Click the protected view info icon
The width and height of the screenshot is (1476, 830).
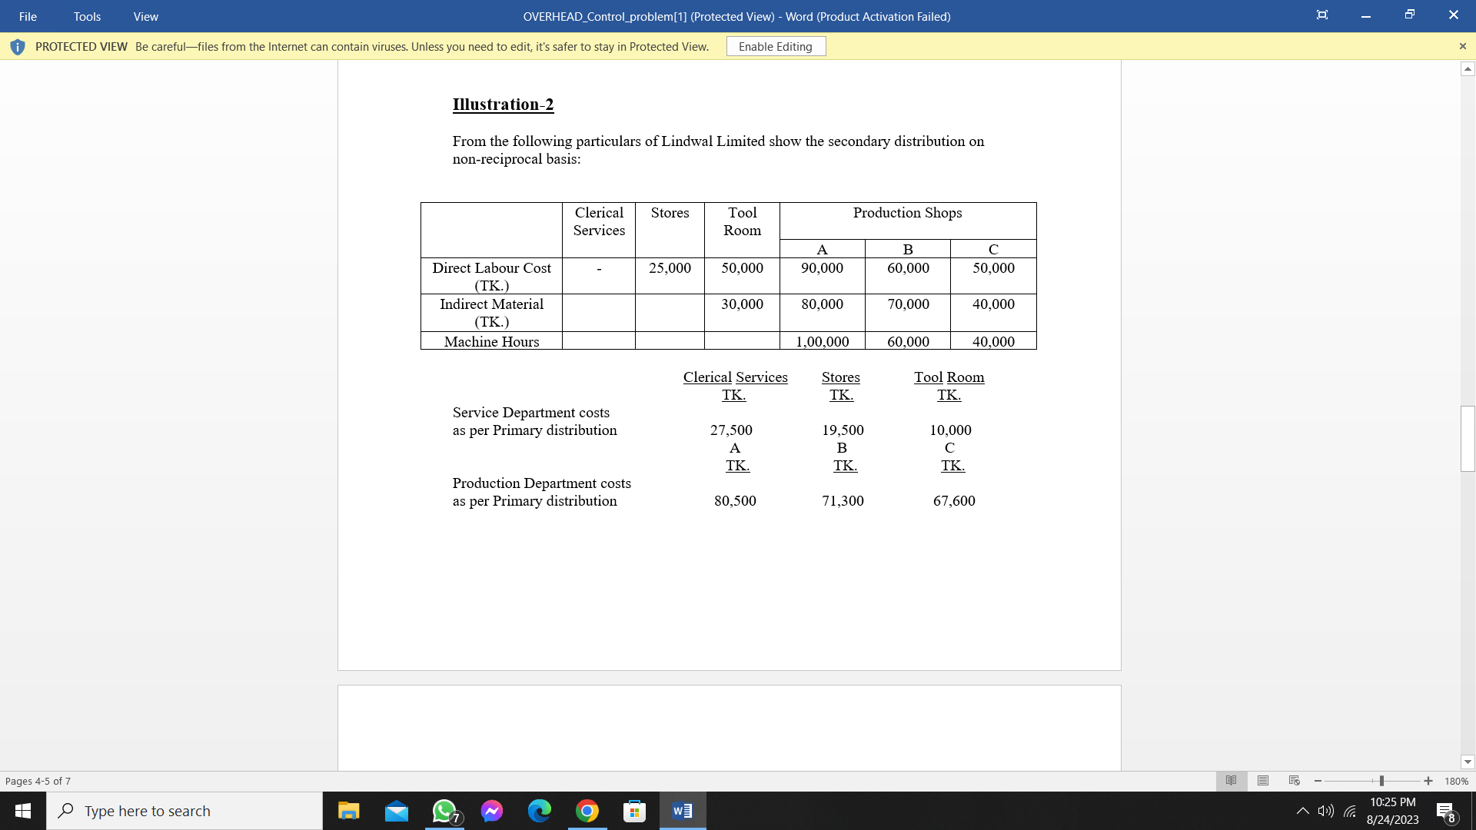[x=18, y=47]
